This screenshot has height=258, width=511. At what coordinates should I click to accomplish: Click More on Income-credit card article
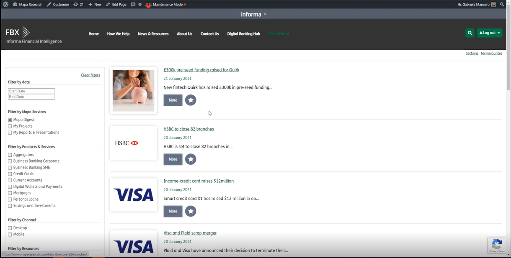173,211
